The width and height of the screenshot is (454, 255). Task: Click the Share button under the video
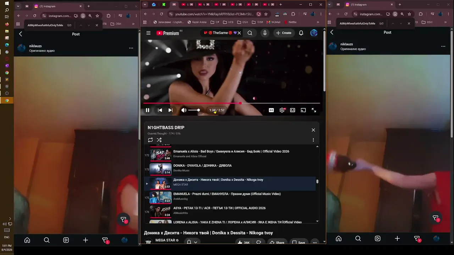coord(277,243)
